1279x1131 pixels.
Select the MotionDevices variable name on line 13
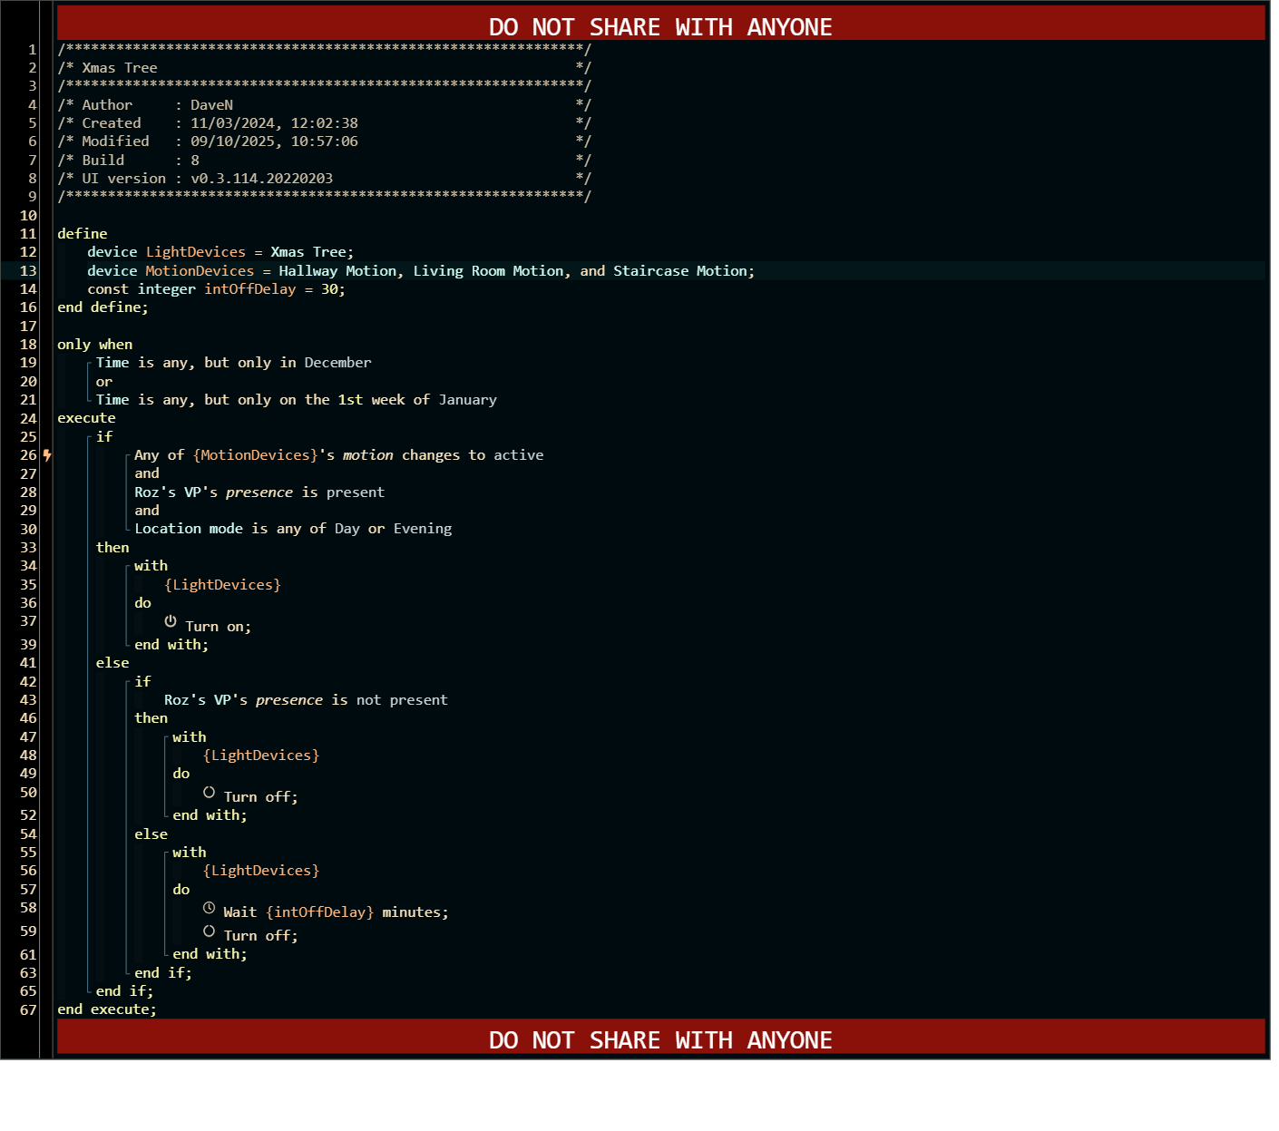coord(200,271)
